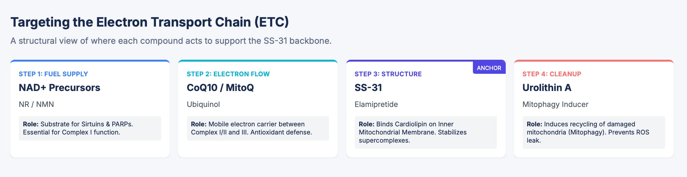This screenshot has width=687, height=177.
Task: Select the NAD+ Precursors heading
Action: 59,88
